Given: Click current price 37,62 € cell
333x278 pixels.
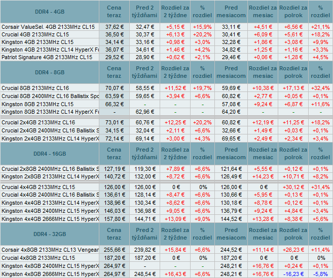Looking at the screenshot, I should click(115, 27).
